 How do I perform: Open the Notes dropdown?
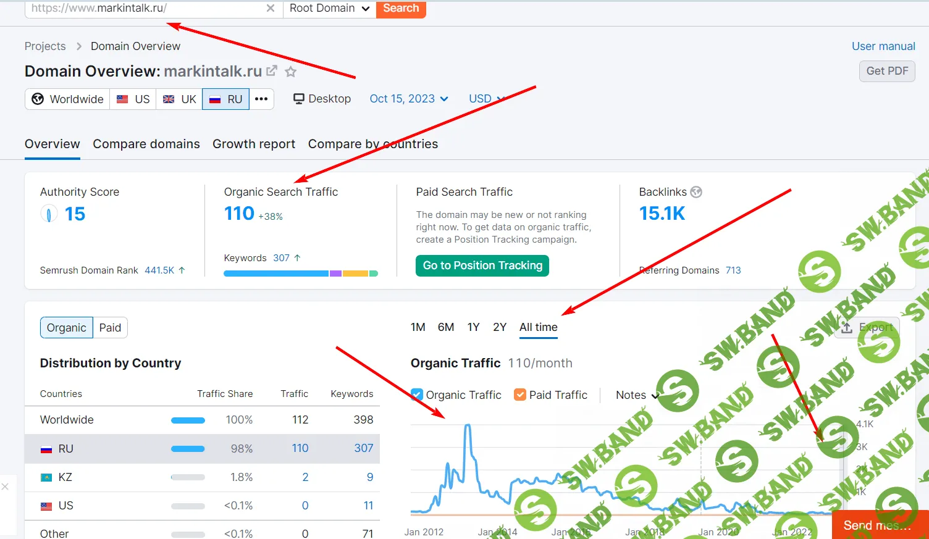click(637, 395)
